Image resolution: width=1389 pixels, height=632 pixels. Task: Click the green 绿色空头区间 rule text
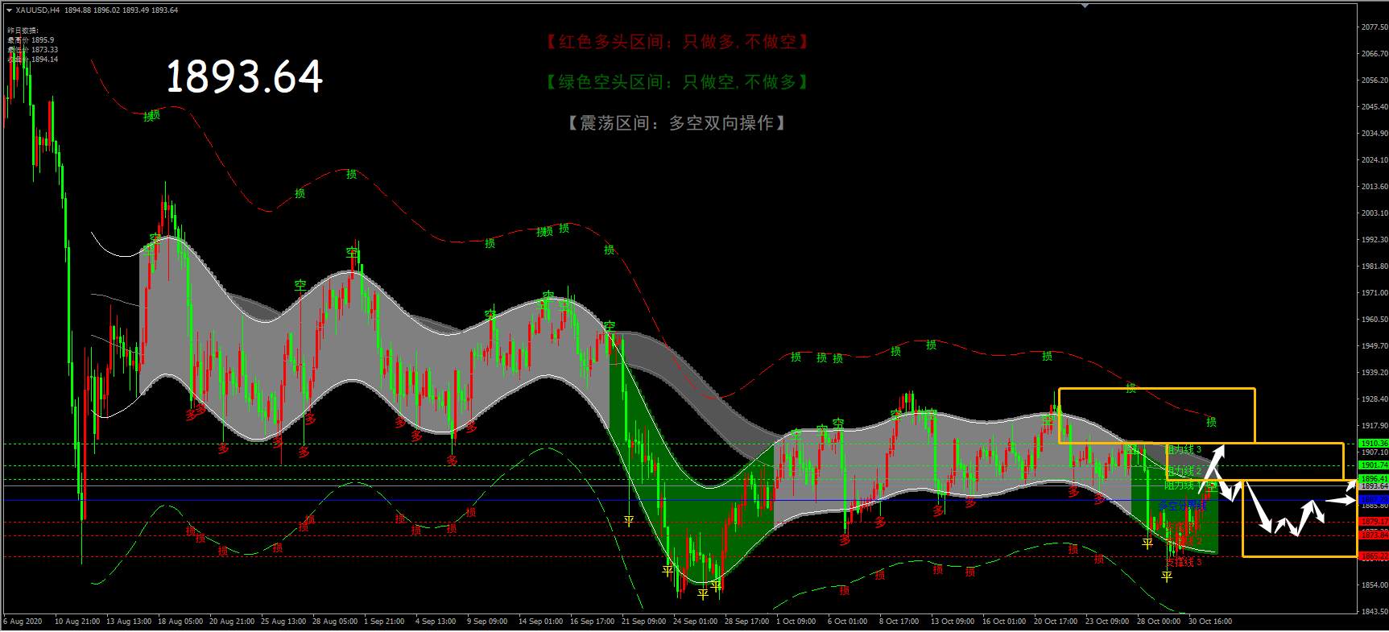676,81
